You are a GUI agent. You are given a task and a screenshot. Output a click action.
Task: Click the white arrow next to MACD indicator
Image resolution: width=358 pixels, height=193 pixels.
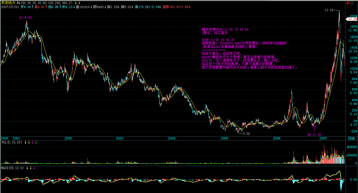click(27, 168)
